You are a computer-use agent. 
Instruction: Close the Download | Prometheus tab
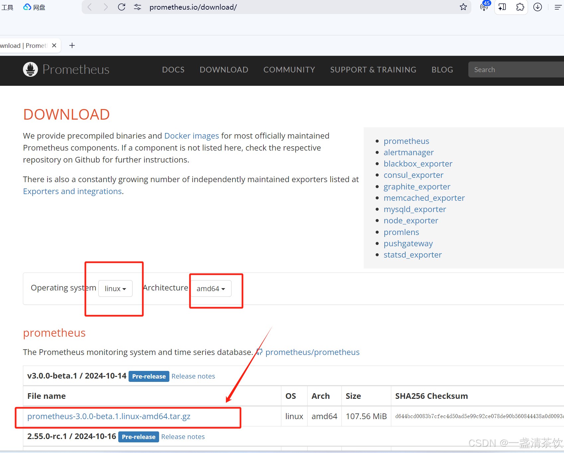(54, 46)
